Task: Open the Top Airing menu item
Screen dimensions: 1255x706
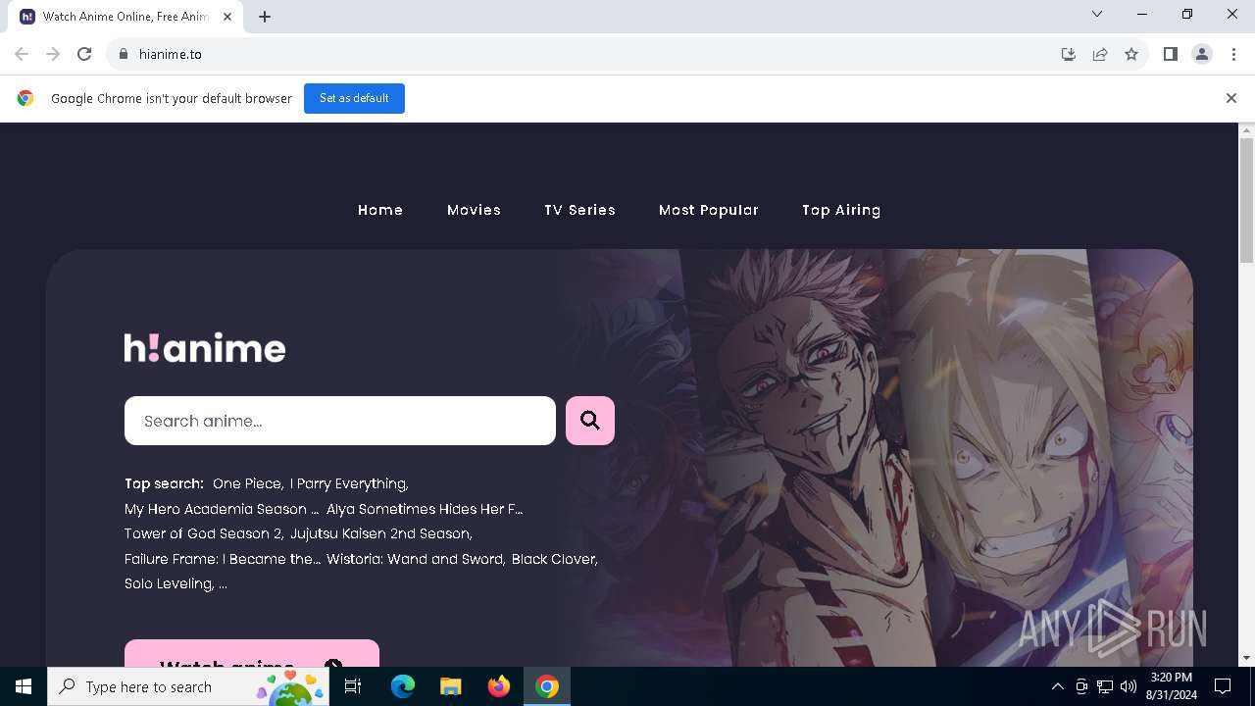Action: (841, 210)
